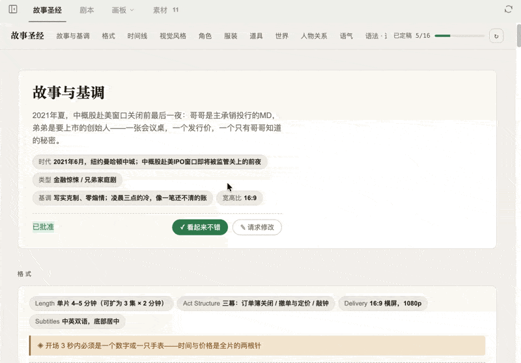
Task: Go to 视觉风格 section
Action: (x=173, y=36)
